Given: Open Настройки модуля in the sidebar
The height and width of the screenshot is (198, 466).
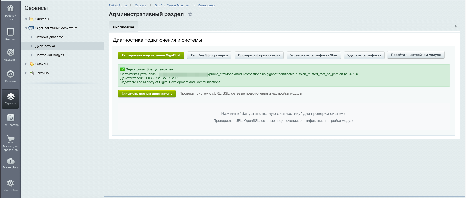Looking at the screenshot, I should pyautogui.click(x=50, y=55).
